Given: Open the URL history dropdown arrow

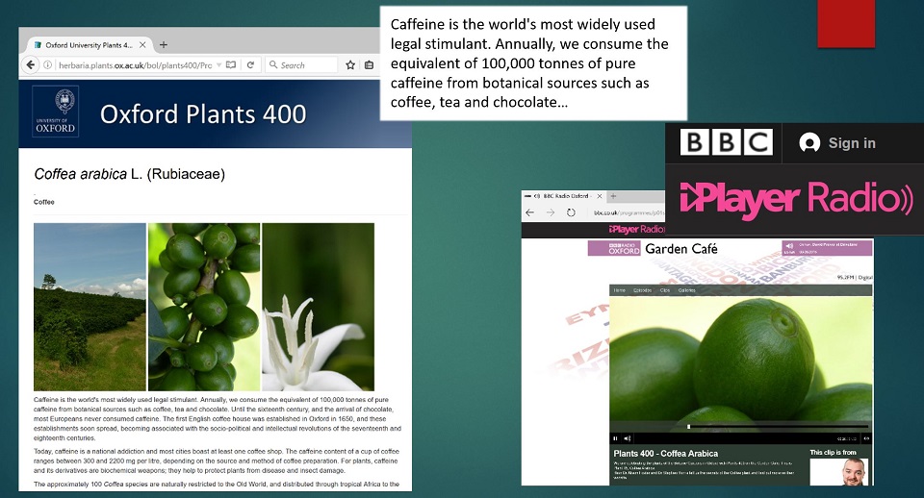Looking at the screenshot, I should (218, 64).
